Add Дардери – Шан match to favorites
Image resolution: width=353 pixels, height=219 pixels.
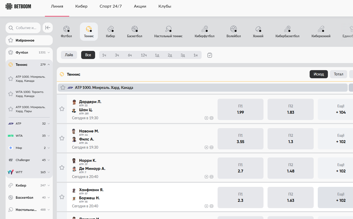click(x=62, y=109)
